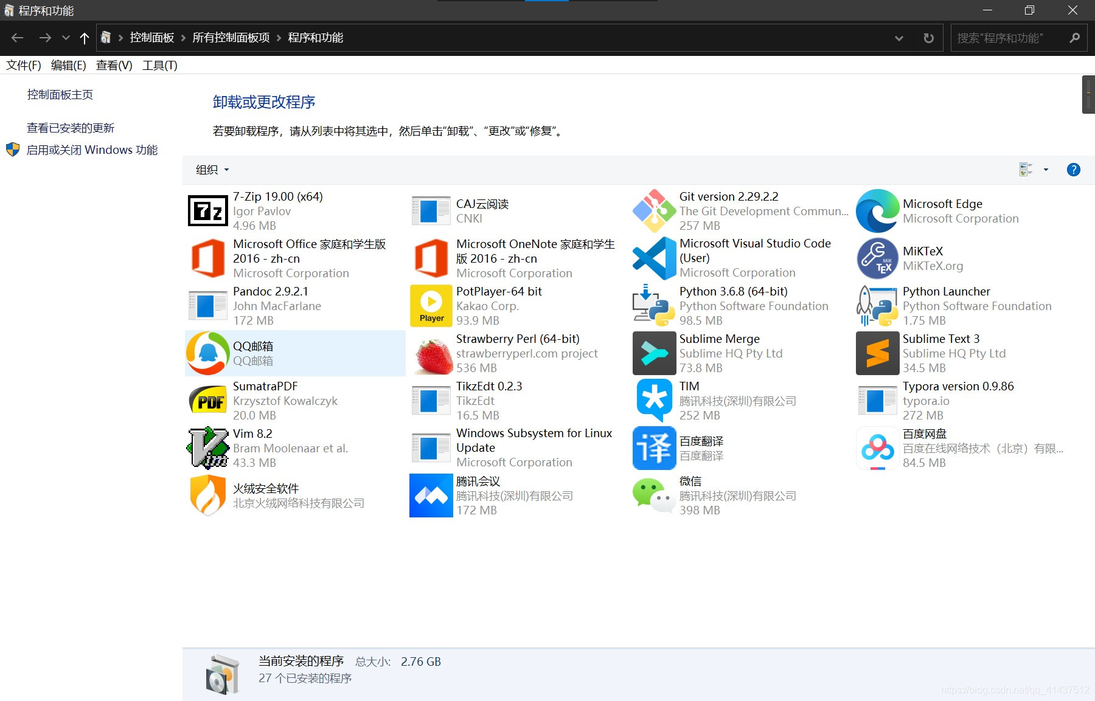Click the refresh button in address bar
1095x701 pixels.
click(x=928, y=38)
